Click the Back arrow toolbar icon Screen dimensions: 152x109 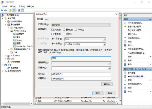2,10
